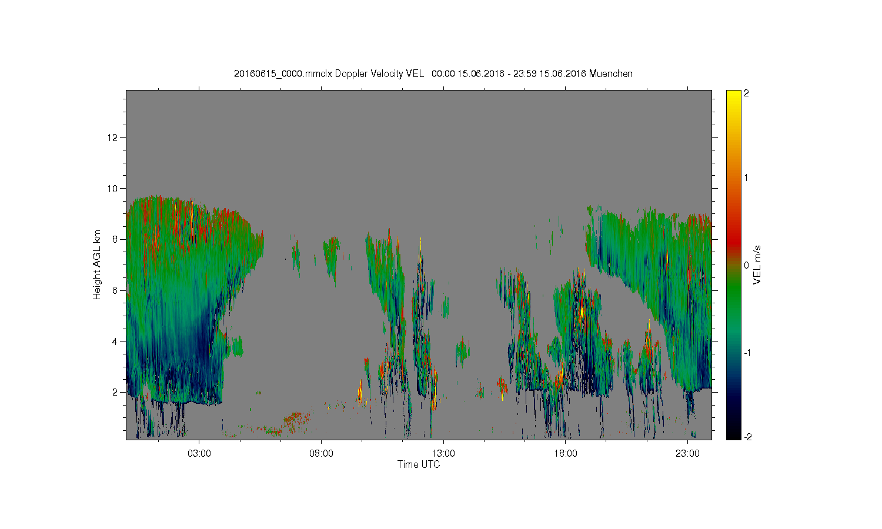882x529 pixels.
Task: Click the height tick label 12
Action: tap(113, 138)
